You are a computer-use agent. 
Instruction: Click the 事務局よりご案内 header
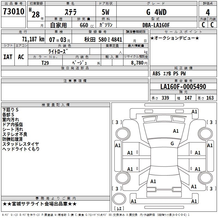point(56,198)
